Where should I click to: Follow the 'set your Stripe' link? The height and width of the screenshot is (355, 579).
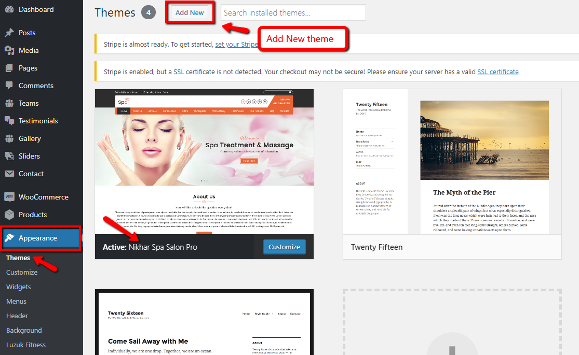pos(236,44)
